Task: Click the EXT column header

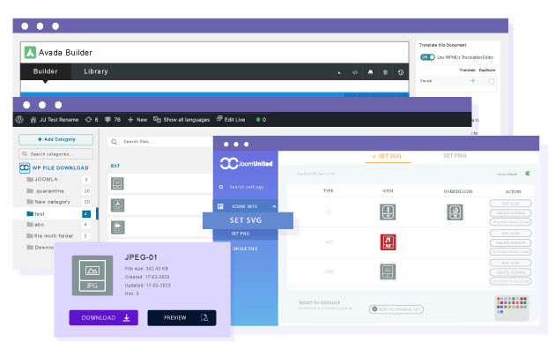Action: coord(115,166)
